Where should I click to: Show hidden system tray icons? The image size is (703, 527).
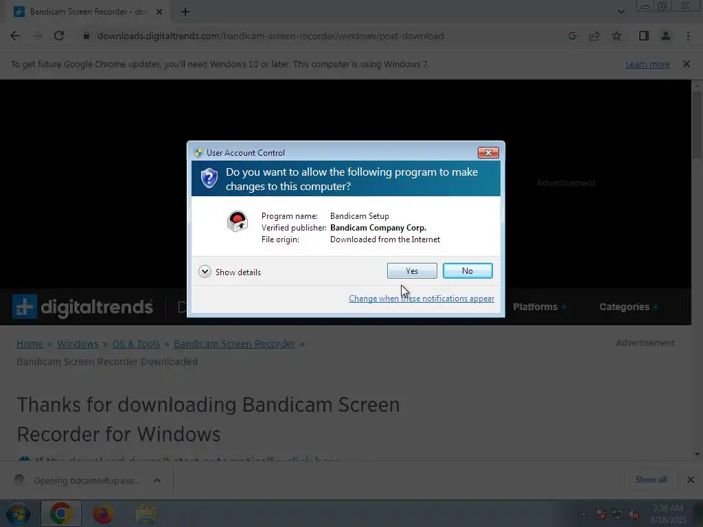click(584, 514)
